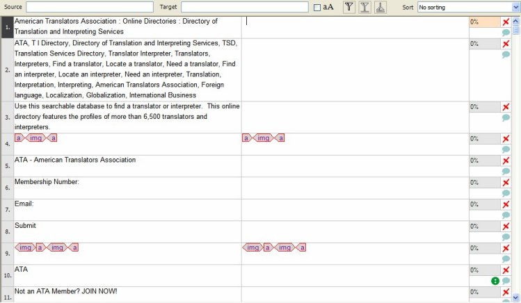Click red X status for row 11
Viewport: 521px width, 303px height.
click(x=506, y=292)
